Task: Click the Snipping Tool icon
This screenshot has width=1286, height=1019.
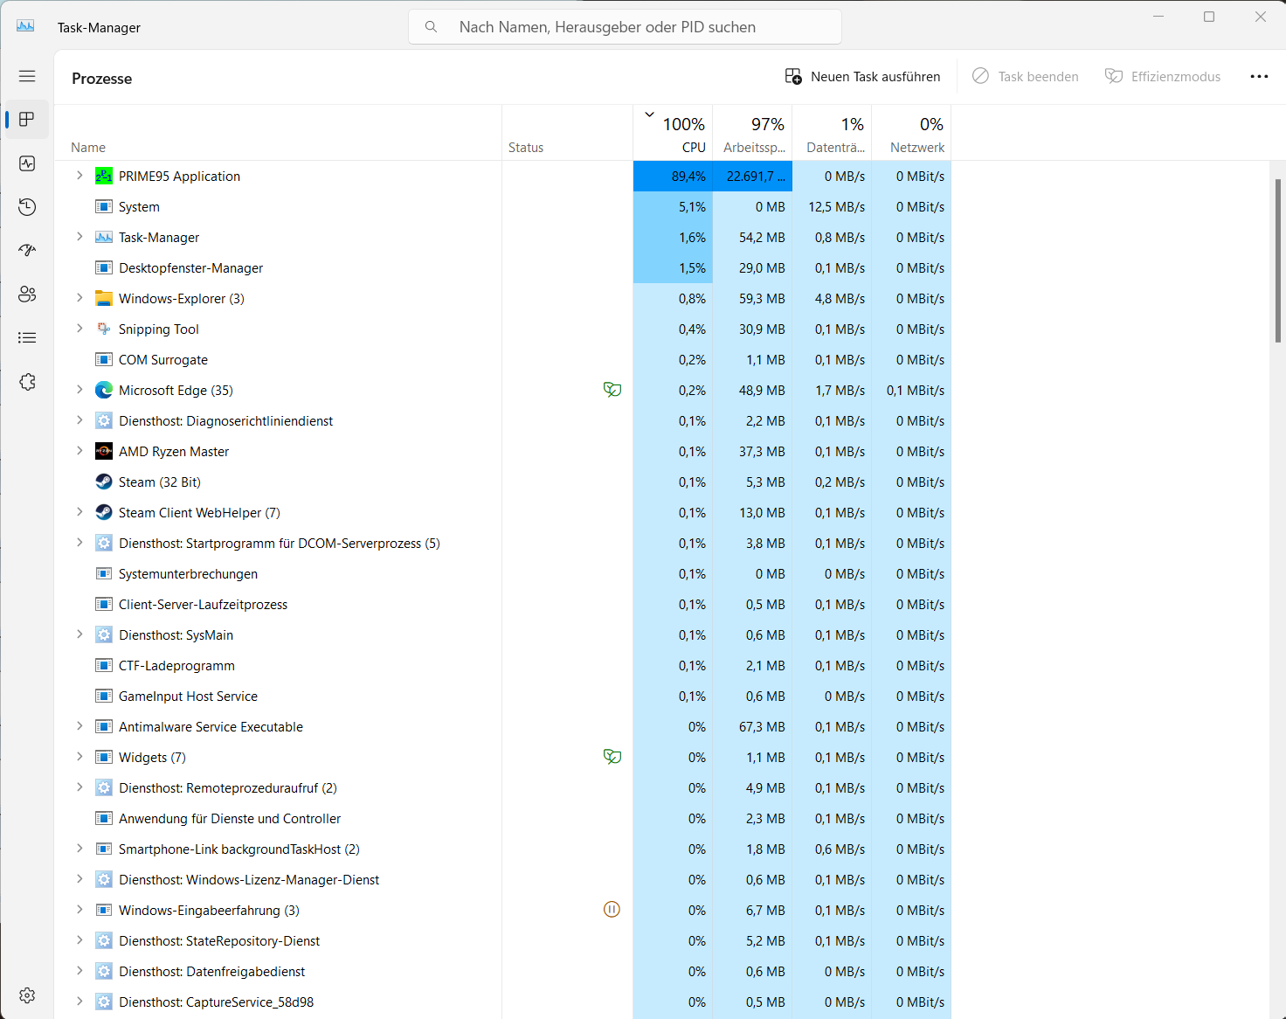Action: click(104, 329)
